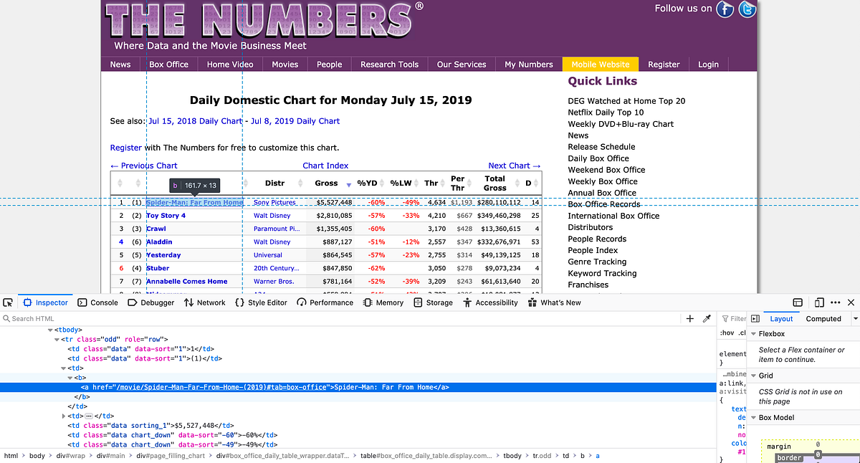
Task: Select the Computed sidebar tab
Action: pyautogui.click(x=823, y=318)
